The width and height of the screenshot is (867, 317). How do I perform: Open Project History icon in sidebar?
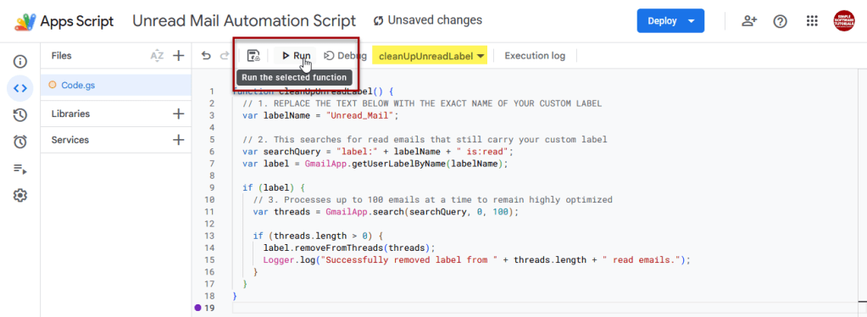pos(20,115)
